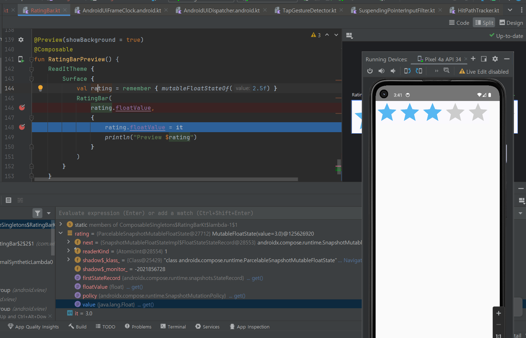Screen dimensions: 526x338
Task: Show more emulator toolbar actions chevron
Action: tap(437, 71)
